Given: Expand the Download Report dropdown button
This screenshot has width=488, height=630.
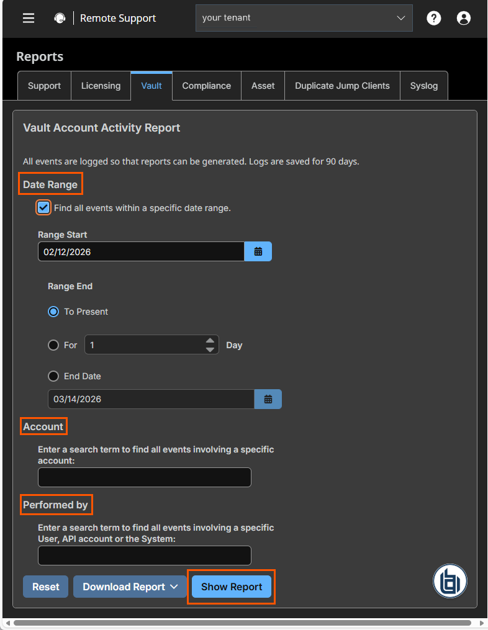Looking at the screenshot, I should (130, 587).
